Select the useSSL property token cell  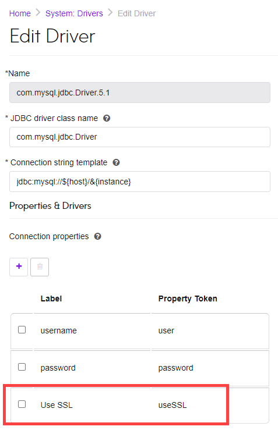173,405
